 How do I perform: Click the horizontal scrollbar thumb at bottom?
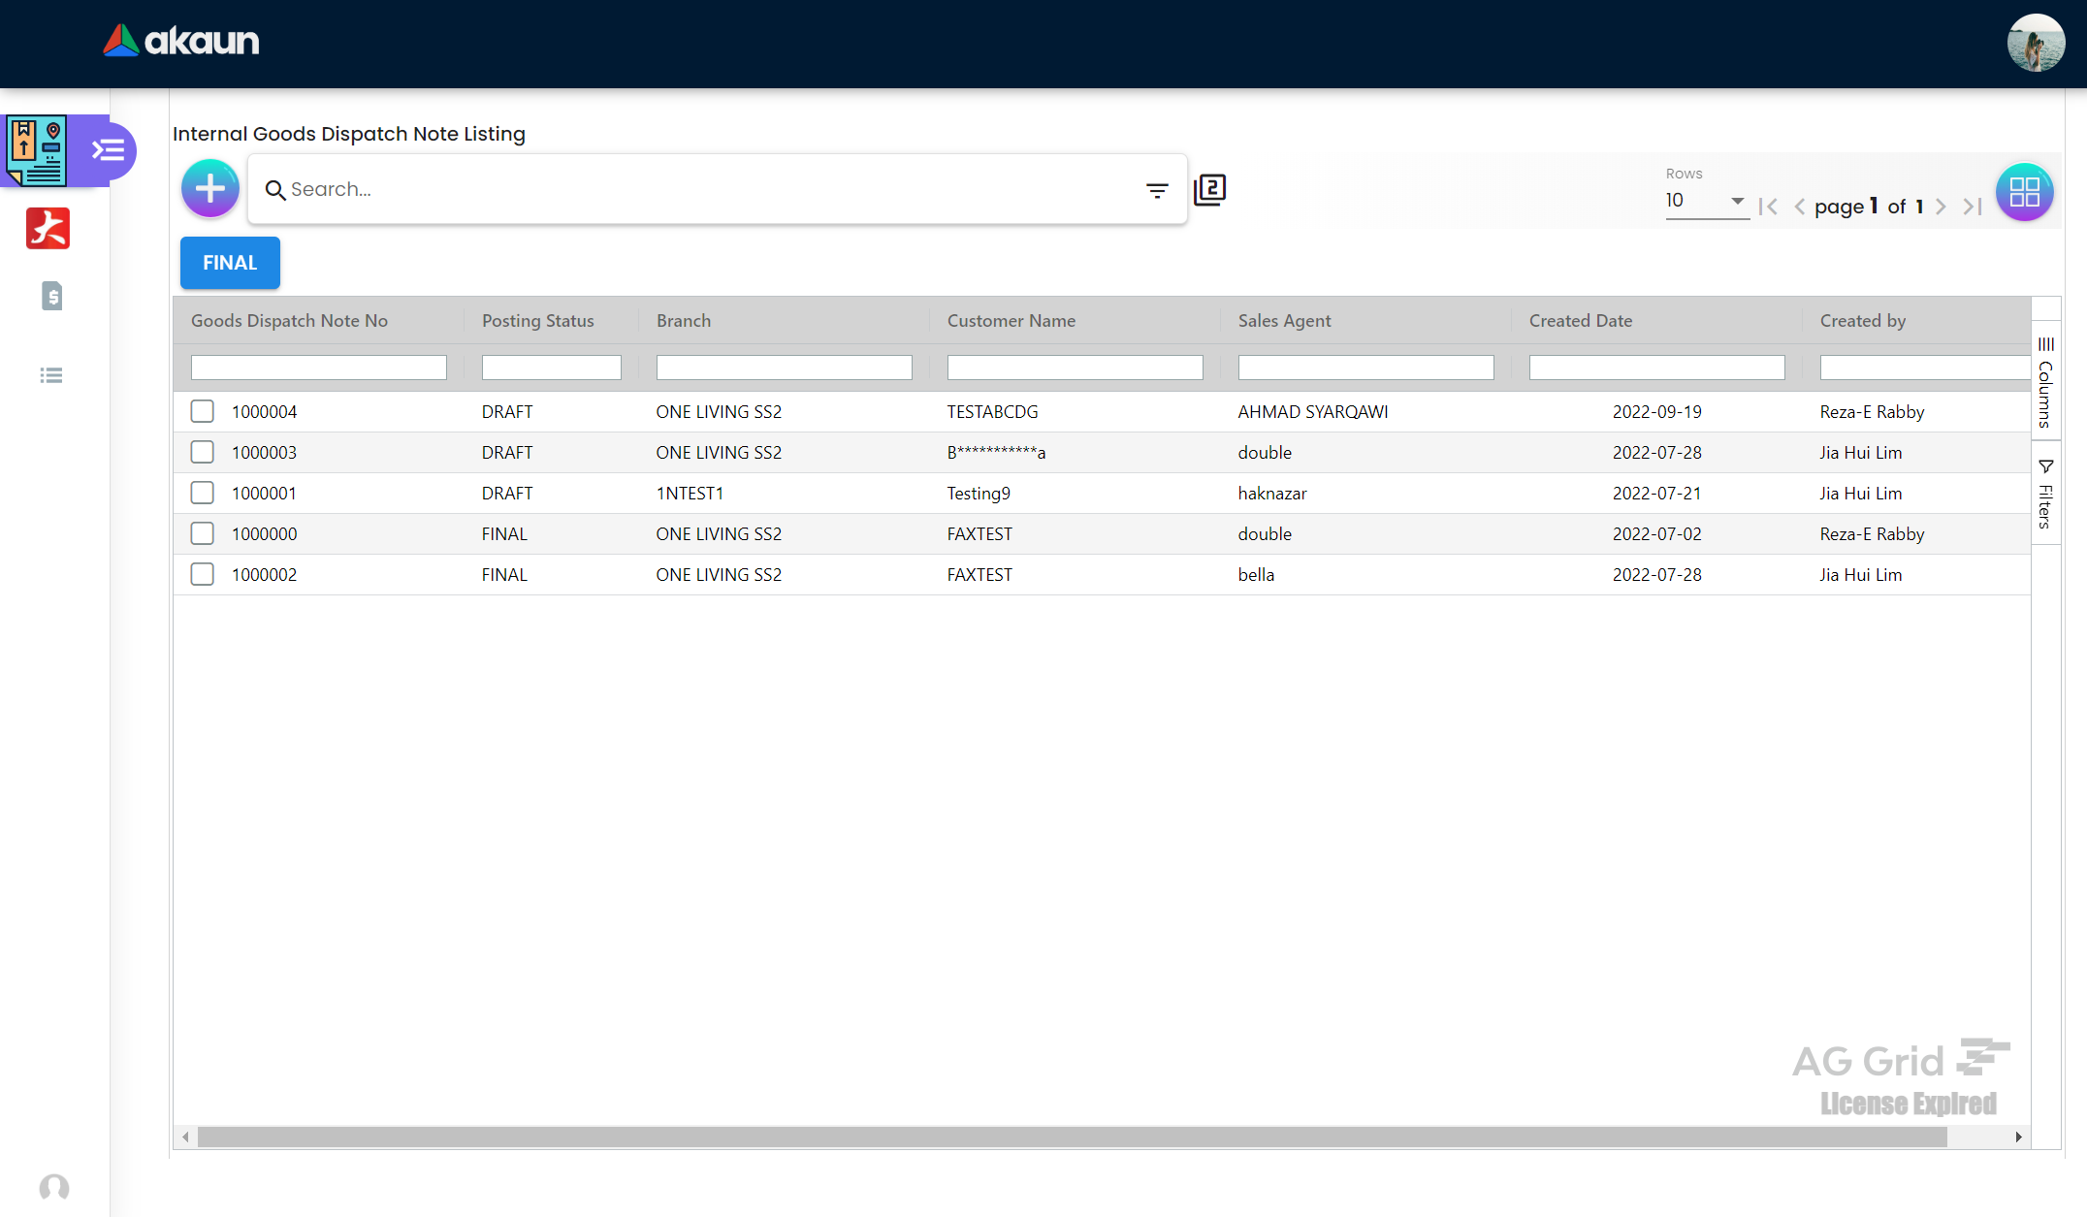pos(1072,1137)
